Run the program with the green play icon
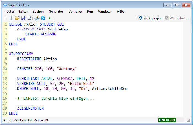Viewport: 193px width, 125px height. 49,18
